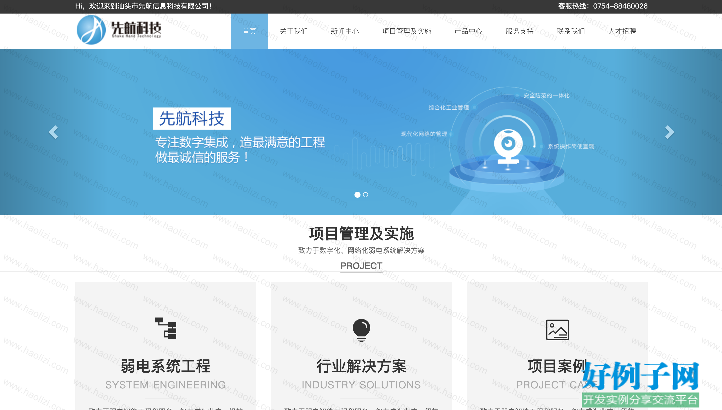Select the first carousel indicator dot
The image size is (722, 410).
[357, 194]
